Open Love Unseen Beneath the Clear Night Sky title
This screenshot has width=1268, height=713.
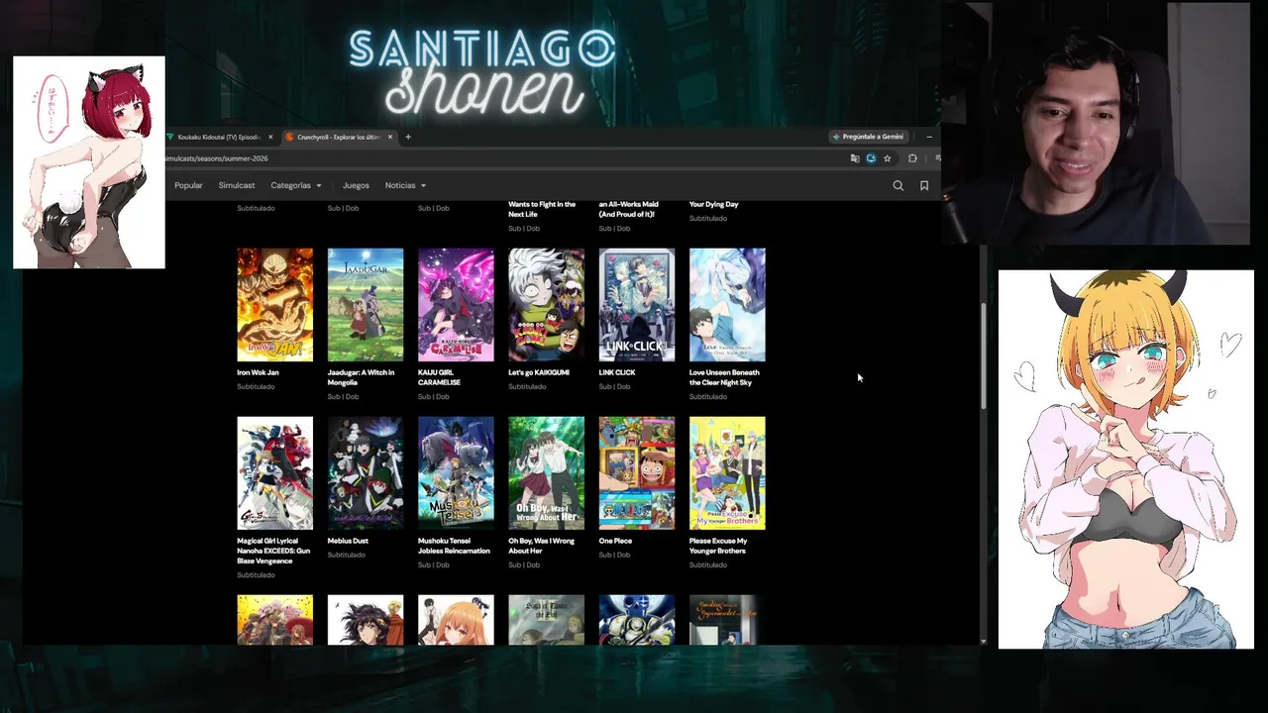pos(724,377)
